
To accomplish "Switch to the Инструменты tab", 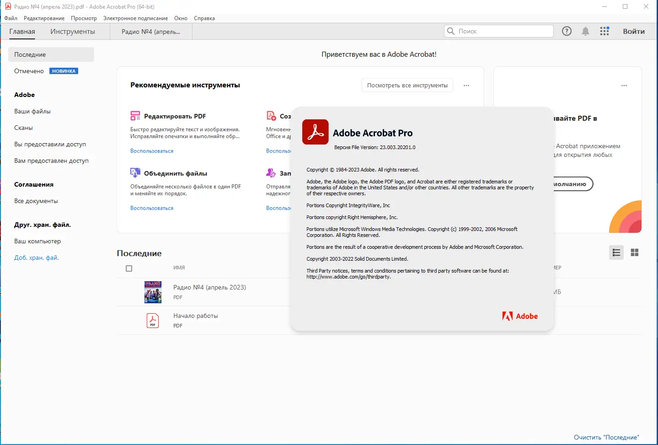I will (x=73, y=32).
